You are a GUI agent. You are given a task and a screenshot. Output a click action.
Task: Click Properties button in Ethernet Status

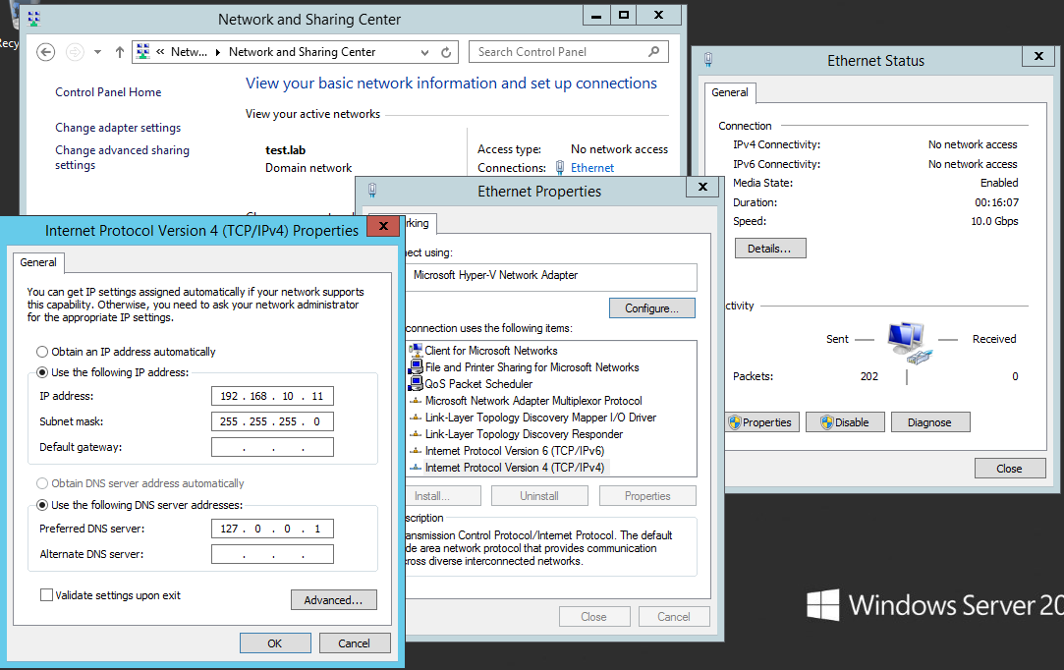762,422
